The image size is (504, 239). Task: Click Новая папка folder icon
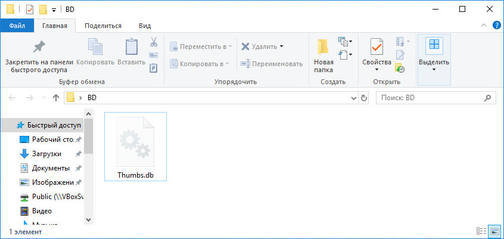tap(322, 47)
